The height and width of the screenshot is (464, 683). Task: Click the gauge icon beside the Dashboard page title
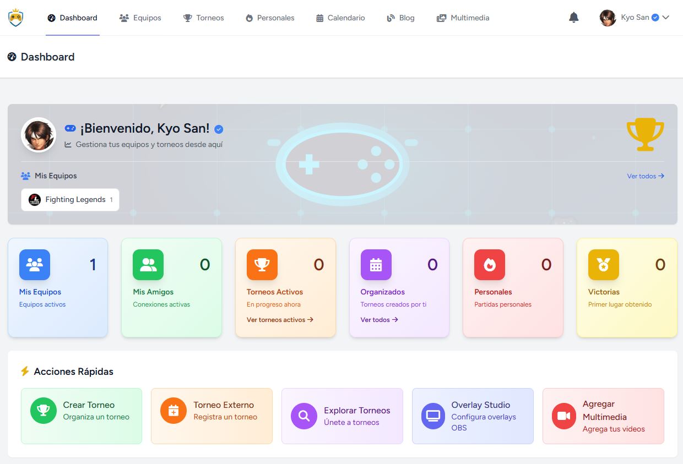pos(12,57)
